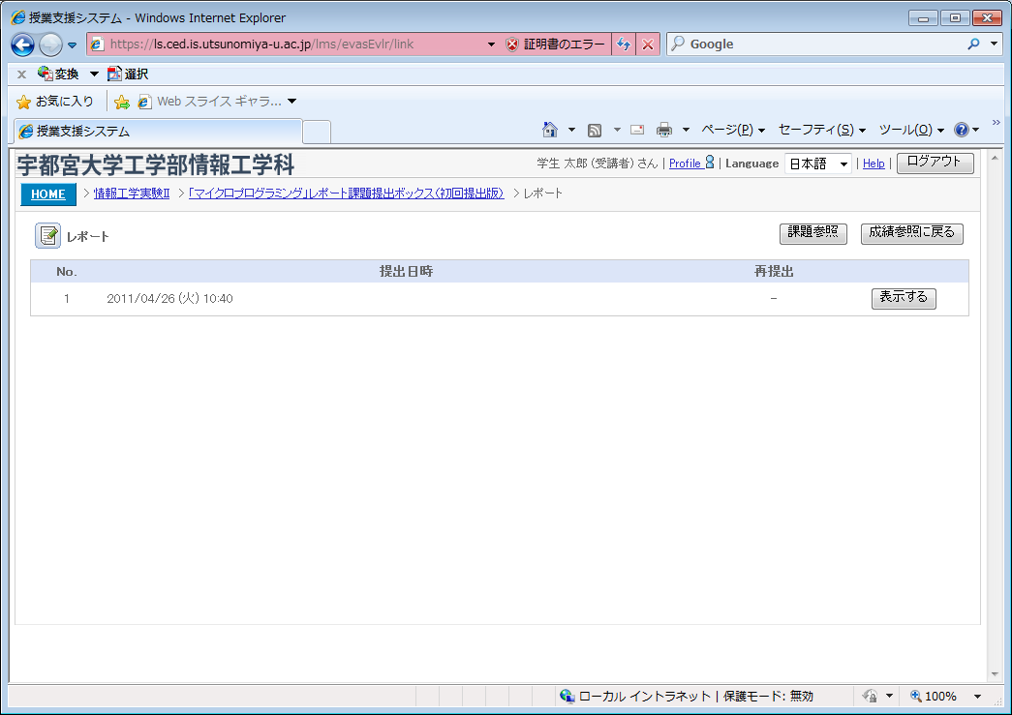Click the Add to Favorites bar icon

(x=122, y=102)
